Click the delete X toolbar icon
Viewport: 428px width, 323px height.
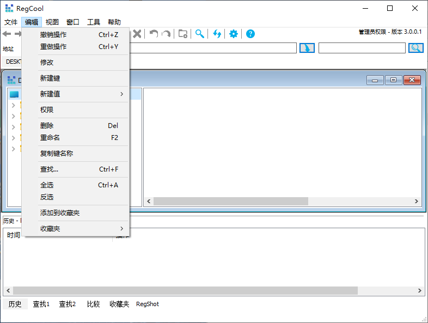[137, 34]
